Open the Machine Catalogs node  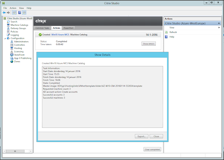[19, 25]
